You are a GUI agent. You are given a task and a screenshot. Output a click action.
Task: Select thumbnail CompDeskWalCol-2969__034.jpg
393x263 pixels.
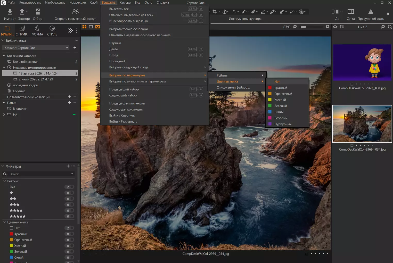(x=362, y=124)
